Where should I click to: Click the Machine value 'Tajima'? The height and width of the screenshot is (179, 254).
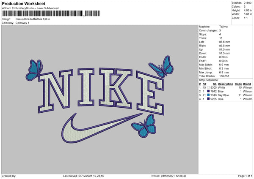point(224,27)
